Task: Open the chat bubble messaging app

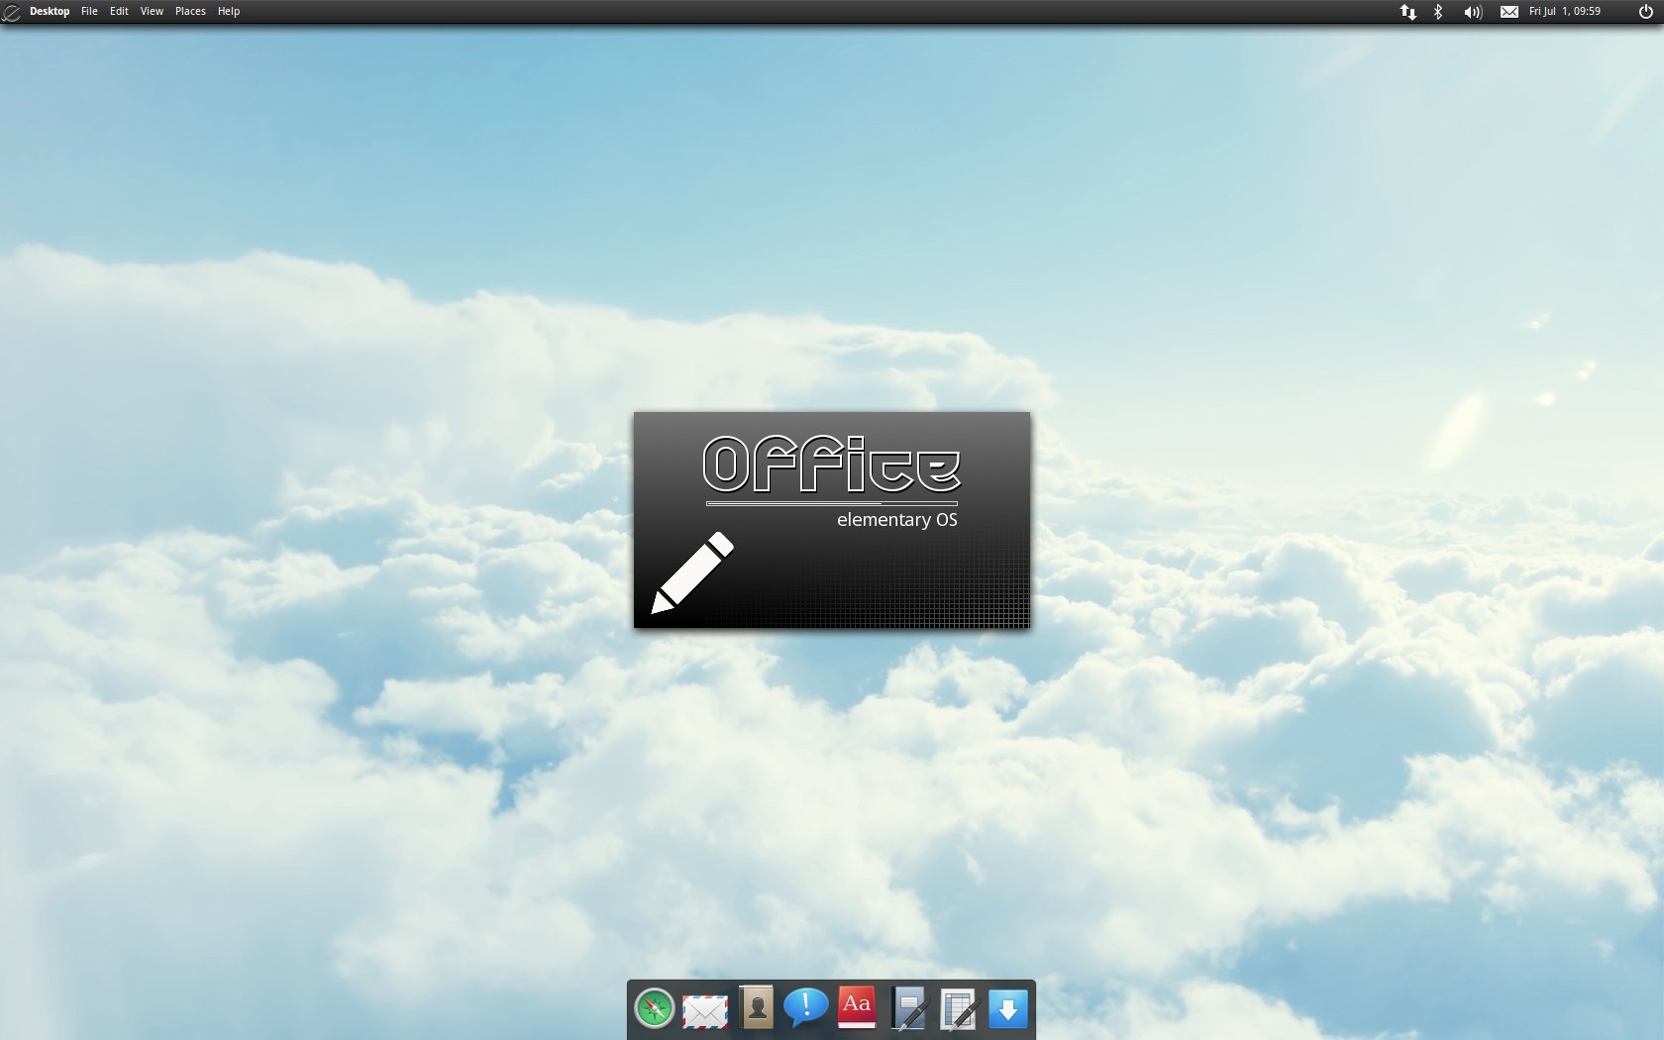Action: (806, 1008)
